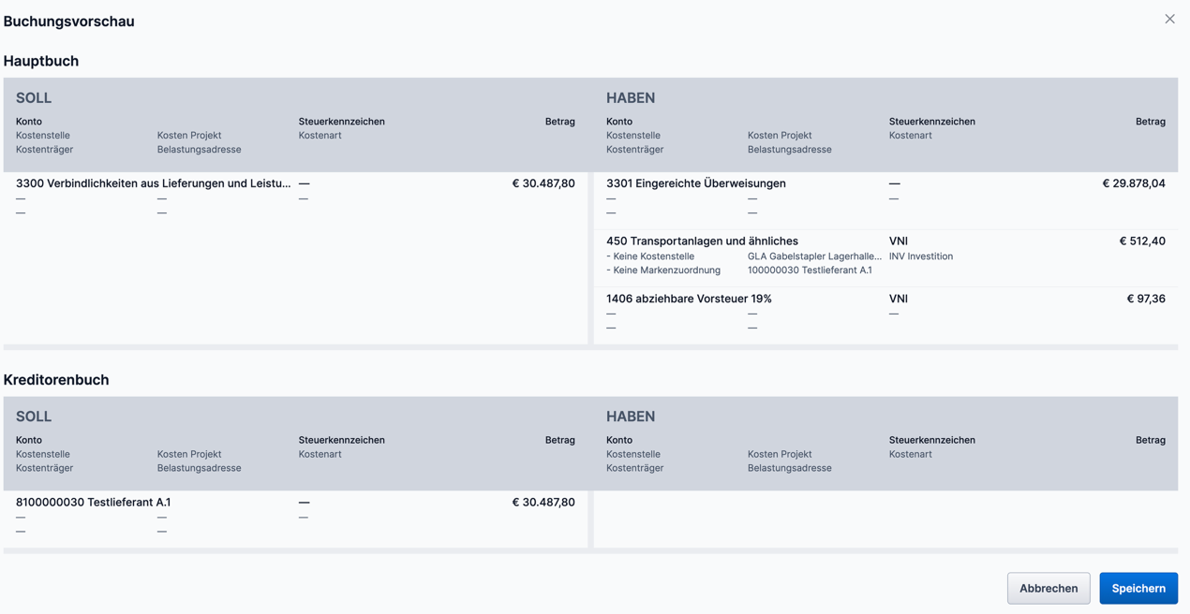Click the Kreditorenbuch section heading

tap(56, 379)
